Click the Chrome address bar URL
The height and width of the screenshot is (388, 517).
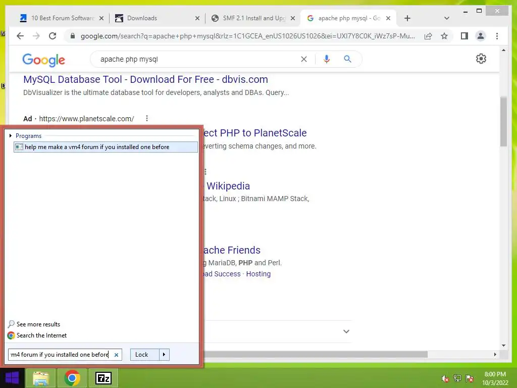(247, 36)
